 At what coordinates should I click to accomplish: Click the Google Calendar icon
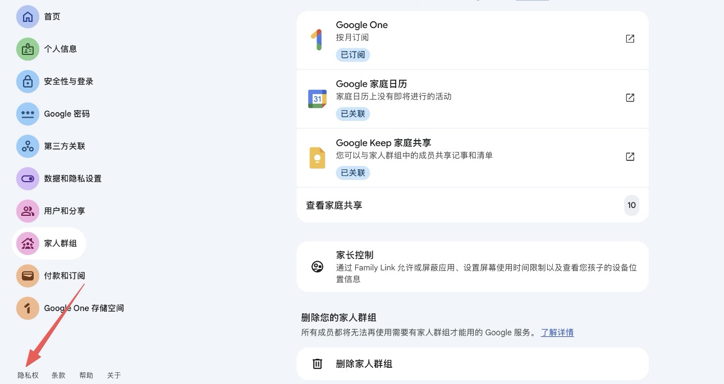[x=317, y=99]
